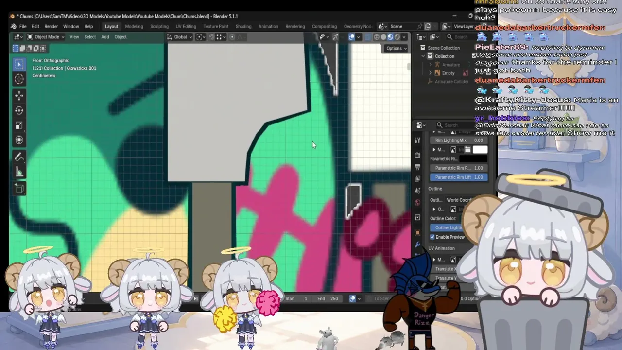Click the Parametric Rim color swatch

click(473, 159)
